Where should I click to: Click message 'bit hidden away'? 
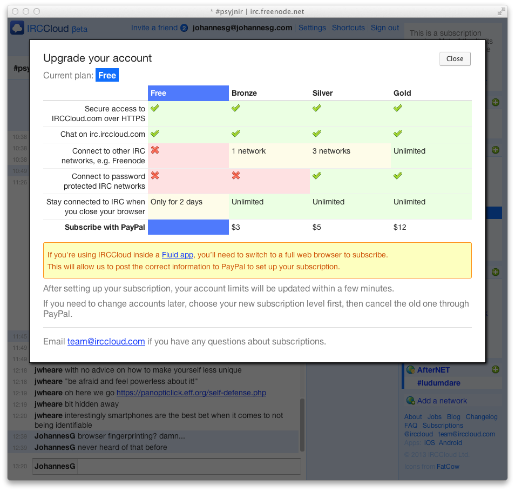[92, 404]
